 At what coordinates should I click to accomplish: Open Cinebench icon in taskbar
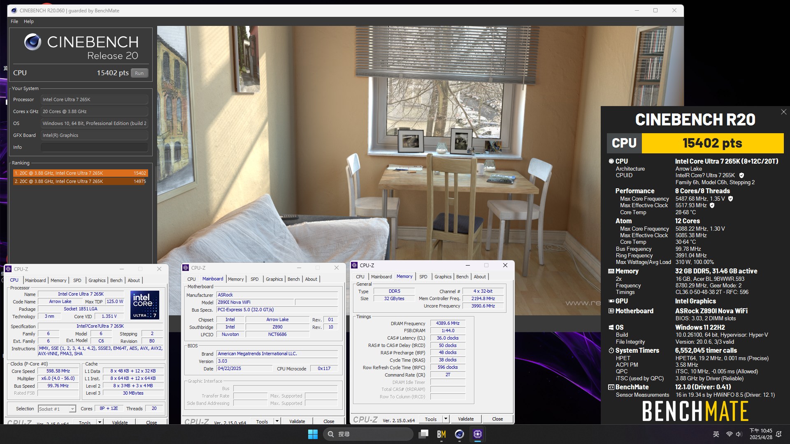pyautogui.click(x=460, y=434)
